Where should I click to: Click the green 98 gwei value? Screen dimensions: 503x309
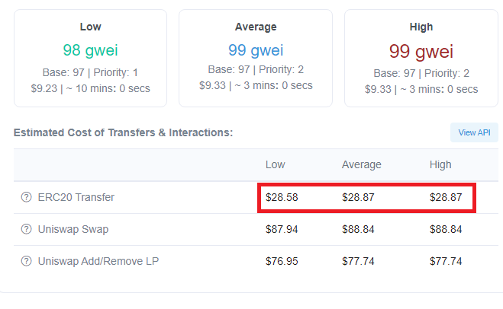point(91,50)
